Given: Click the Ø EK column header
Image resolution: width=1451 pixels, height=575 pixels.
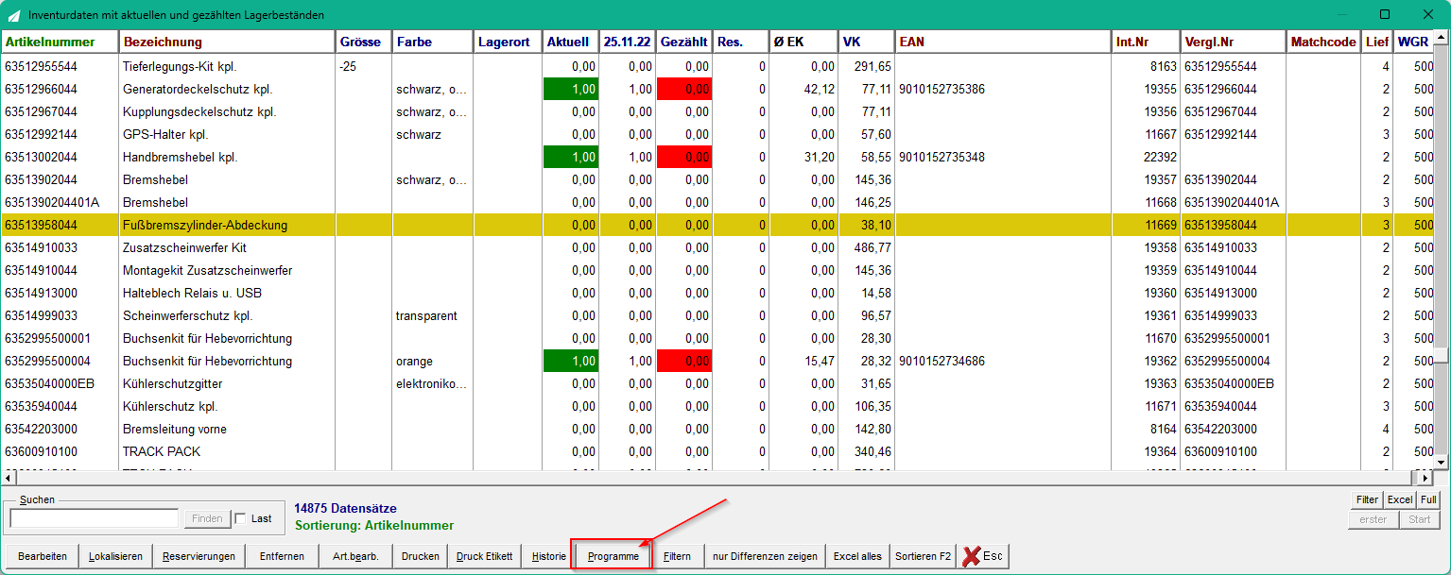Looking at the screenshot, I should coord(803,42).
